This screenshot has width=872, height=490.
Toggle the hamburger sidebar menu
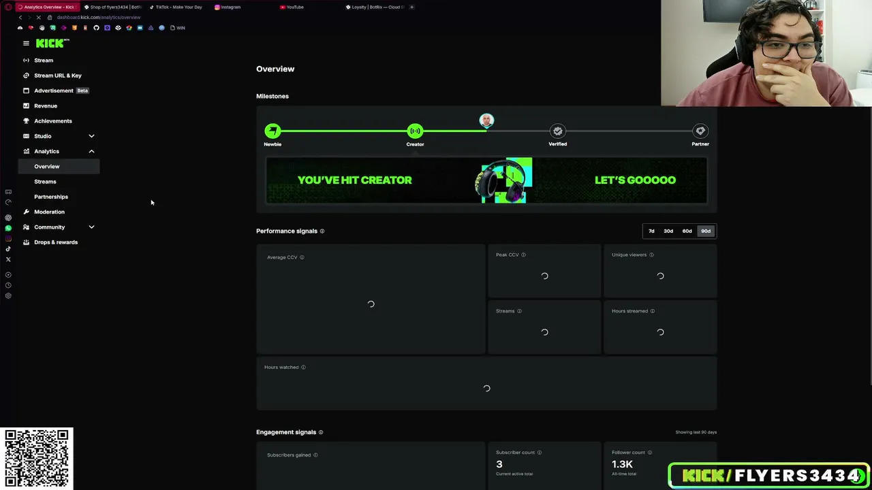(x=26, y=43)
